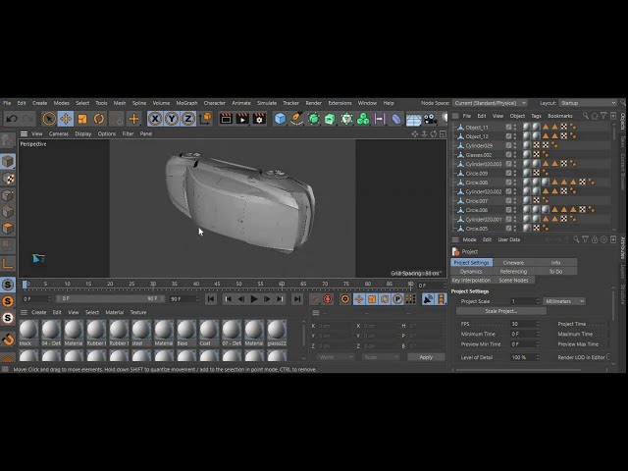
Task: Click the Make Editable icon
Action: (8, 140)
